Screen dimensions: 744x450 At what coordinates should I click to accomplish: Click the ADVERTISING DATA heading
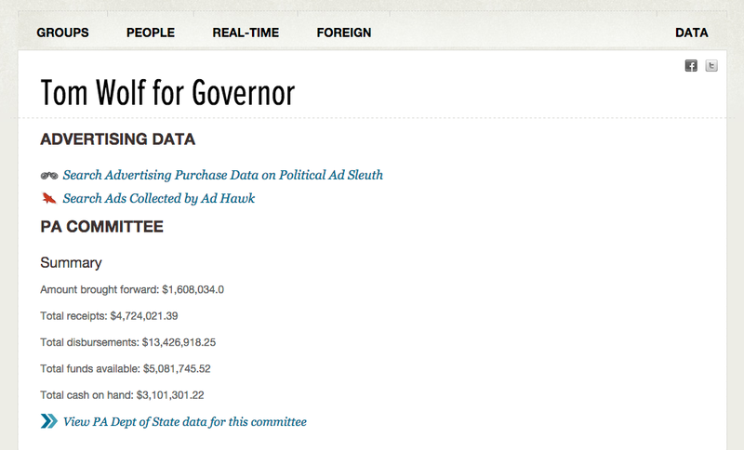(118, 140)
